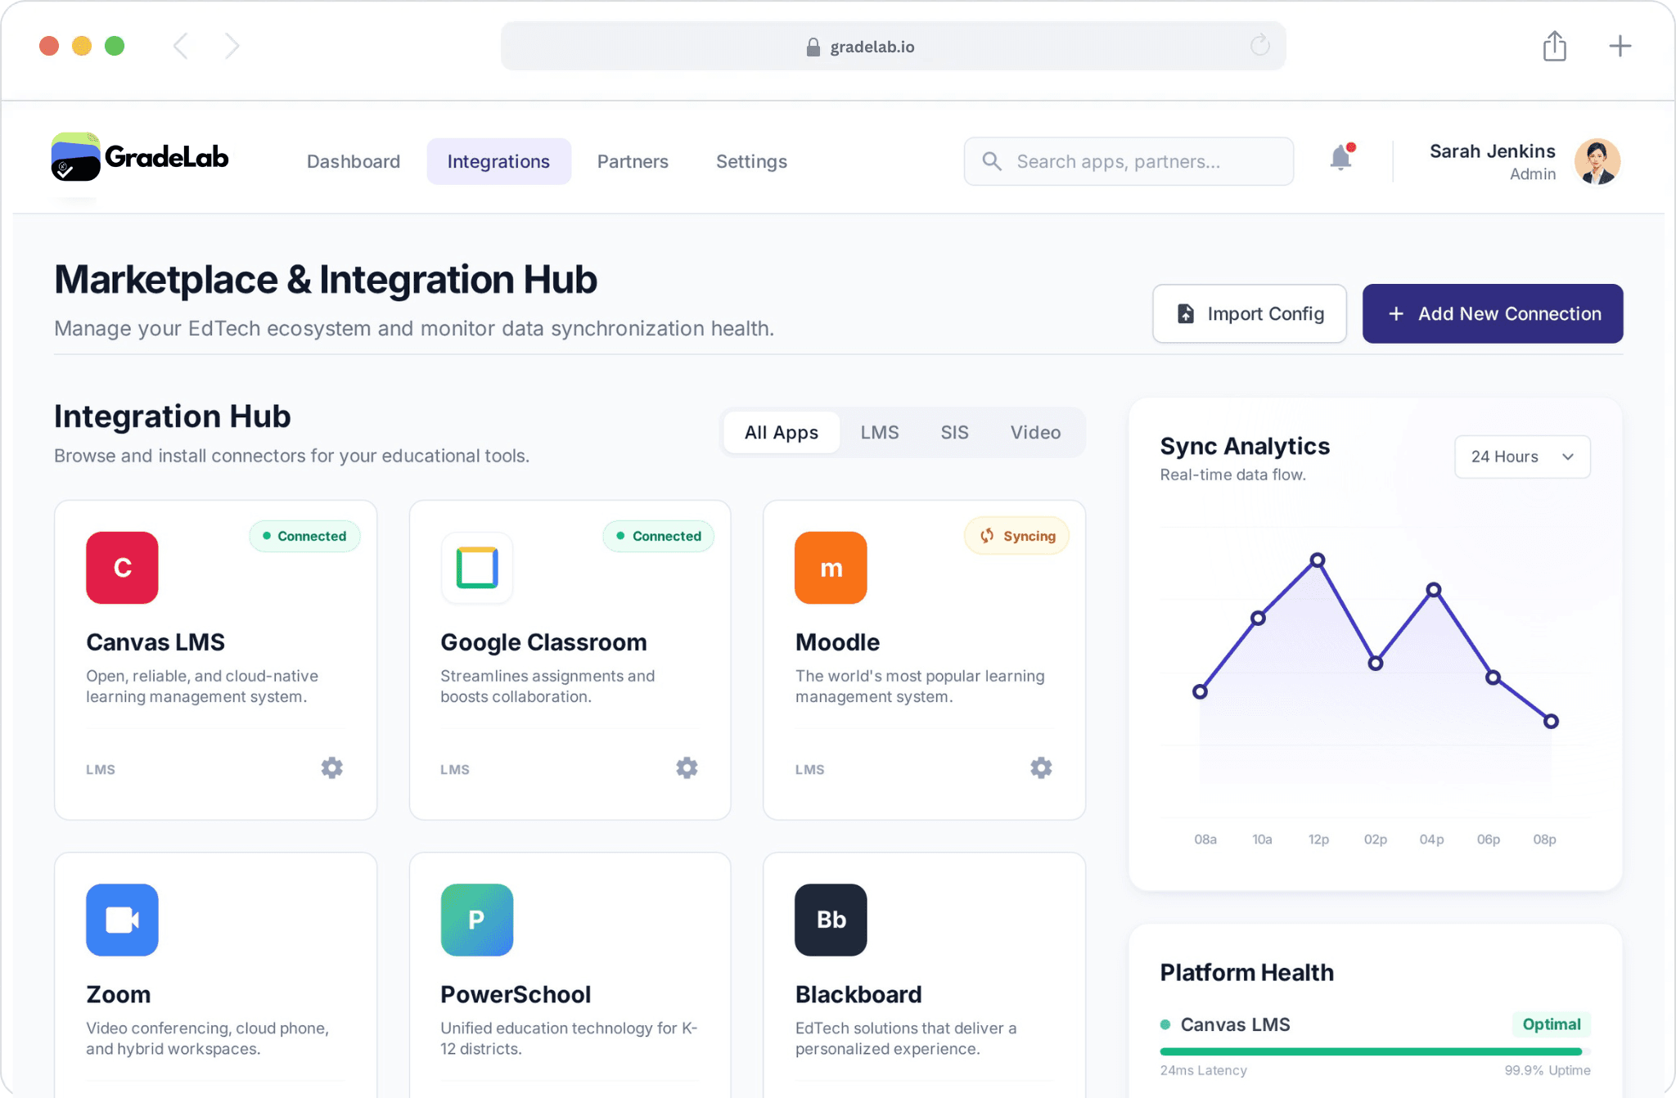Open the Settings nav tab
The width and height of the screenshot is (1676, 1098).
(751, 161)
